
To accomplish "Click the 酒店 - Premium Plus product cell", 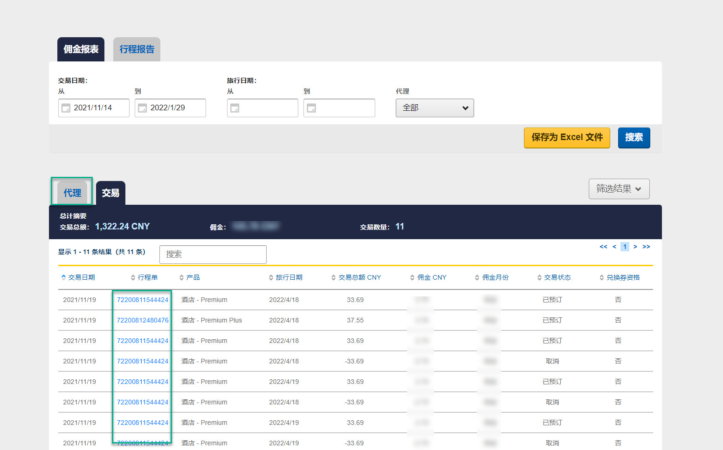I will (x=212, y=320).
